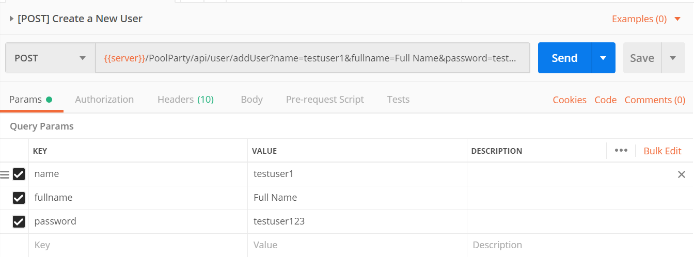Switch to the Tests tab

(398, 100)
